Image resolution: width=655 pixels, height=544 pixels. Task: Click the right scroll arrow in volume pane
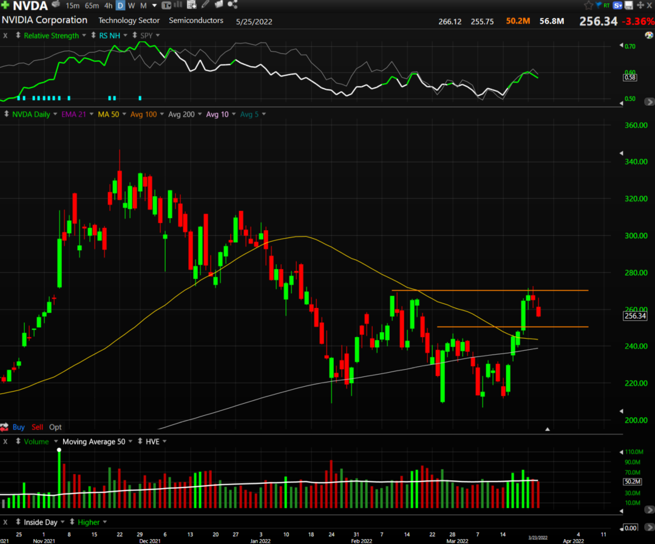tap(649, 510)
